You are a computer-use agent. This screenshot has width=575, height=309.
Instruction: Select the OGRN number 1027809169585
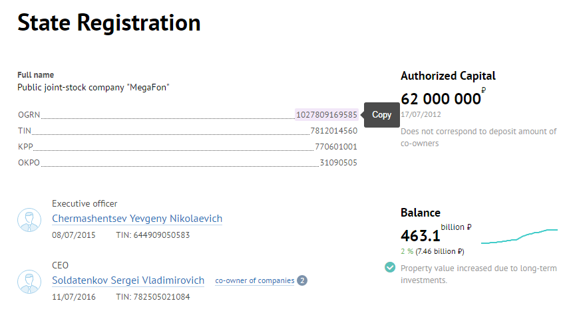pyautogui.click(x=326, y=115)
